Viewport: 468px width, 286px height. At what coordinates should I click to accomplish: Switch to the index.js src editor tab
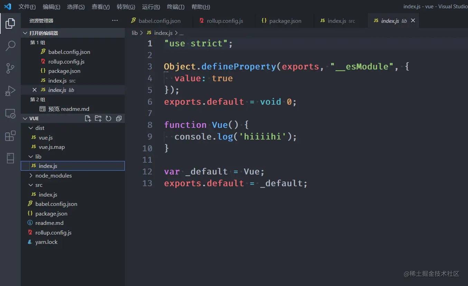point(341,21)
